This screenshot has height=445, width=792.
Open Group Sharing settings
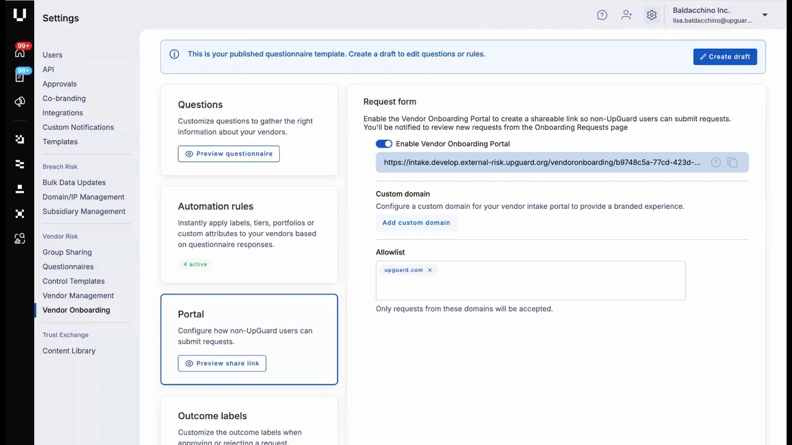click(x=67, y=252)
